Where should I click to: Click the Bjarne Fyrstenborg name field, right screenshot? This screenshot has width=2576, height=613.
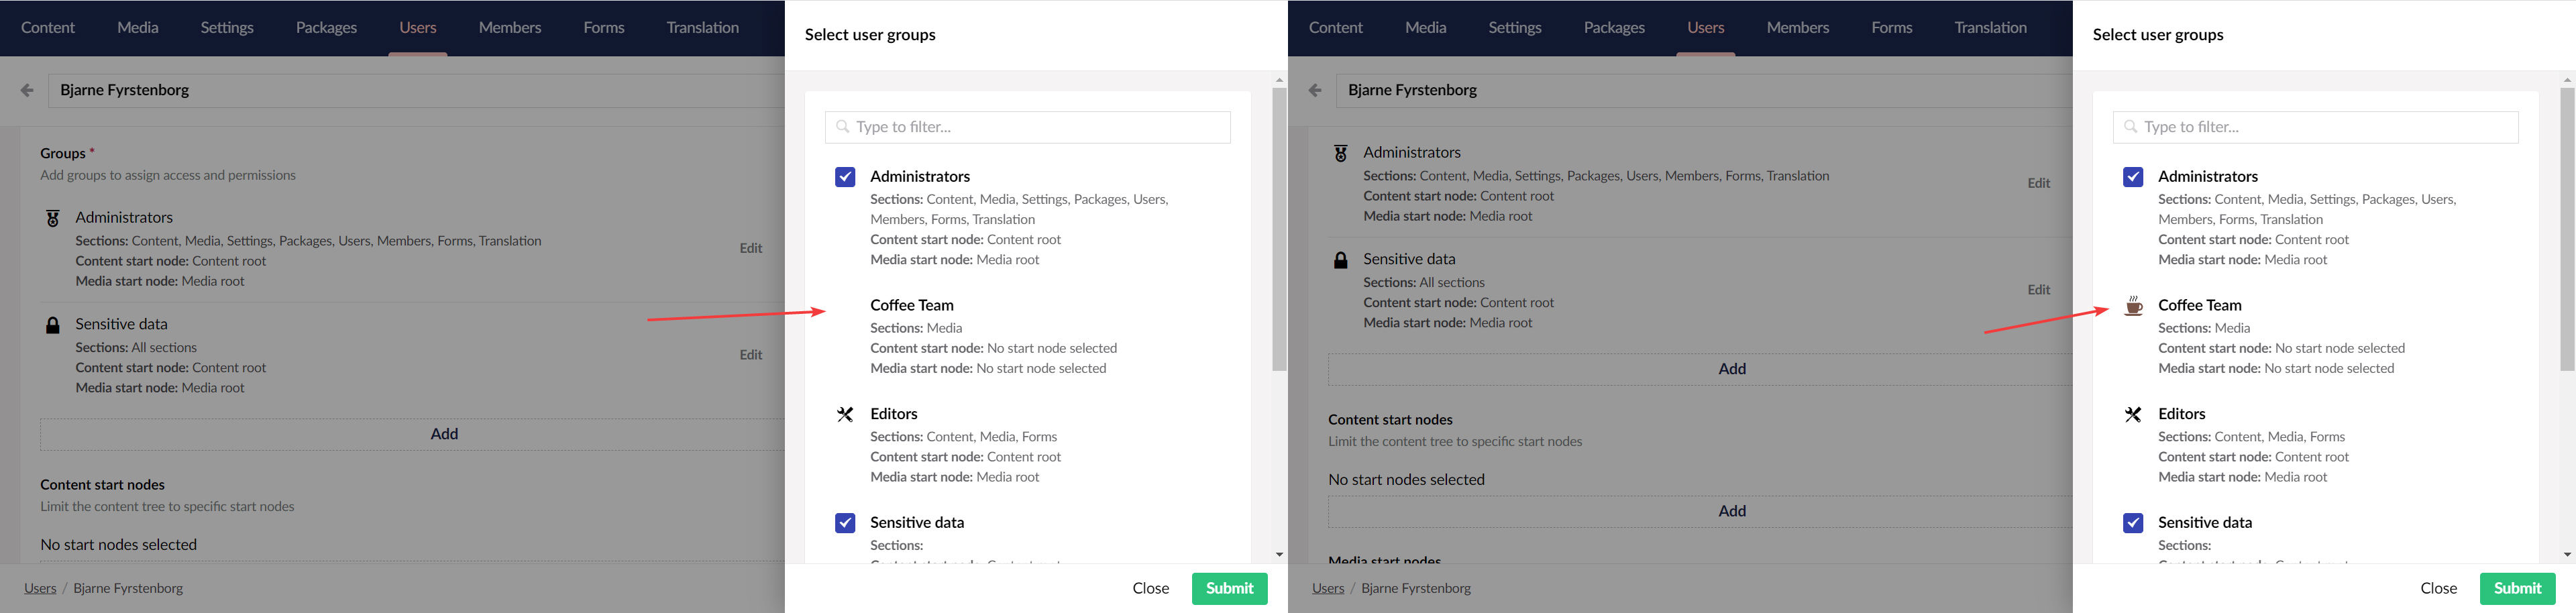click(1705, 90)
